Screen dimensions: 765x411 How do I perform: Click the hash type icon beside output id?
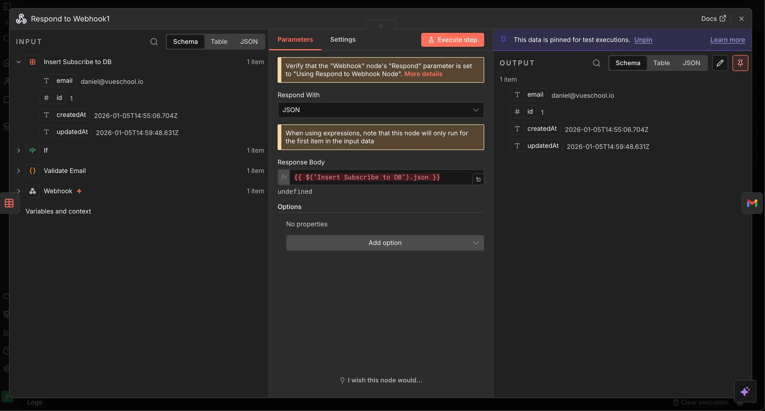(x=517, y=112)
